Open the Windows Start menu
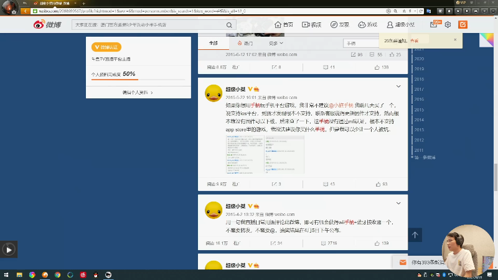The width and height of the screenshot is (498, 280). pos(6,275)
